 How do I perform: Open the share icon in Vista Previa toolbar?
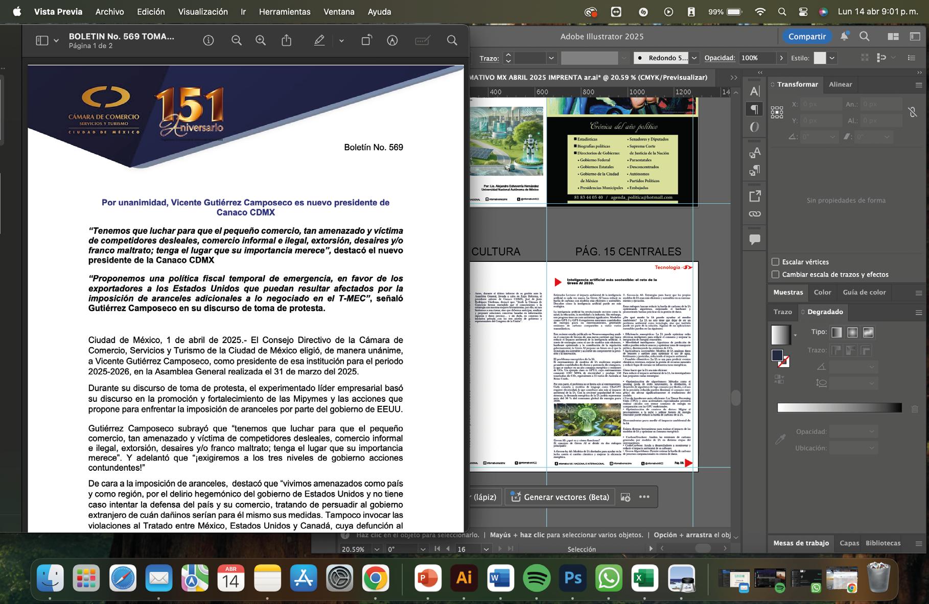click(287, 40)
